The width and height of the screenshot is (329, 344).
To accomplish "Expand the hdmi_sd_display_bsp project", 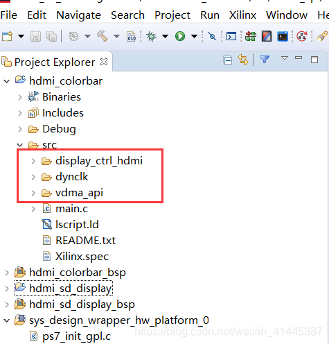I will (7, 304).
